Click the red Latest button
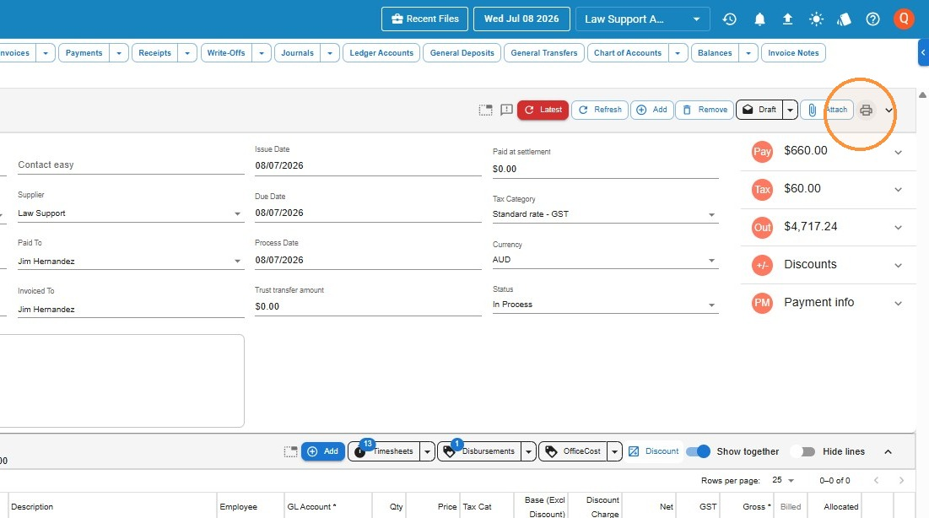The image size is (929, 518). click(x=543, y=111)
